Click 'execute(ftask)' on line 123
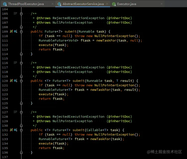Viewport: 187px width, 159px height. point(52,94)
